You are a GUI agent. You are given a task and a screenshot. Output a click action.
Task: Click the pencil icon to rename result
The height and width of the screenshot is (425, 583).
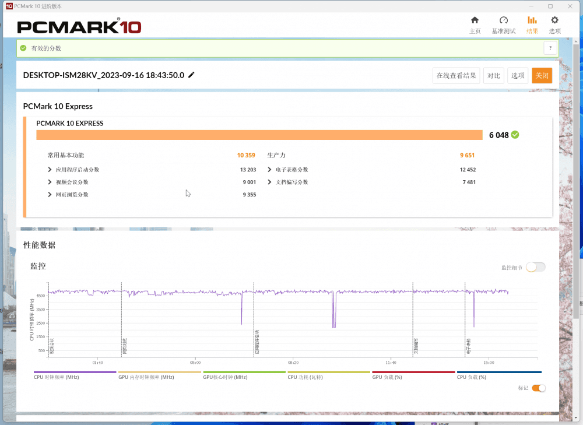pyautogui.click(x=192, y=75)
